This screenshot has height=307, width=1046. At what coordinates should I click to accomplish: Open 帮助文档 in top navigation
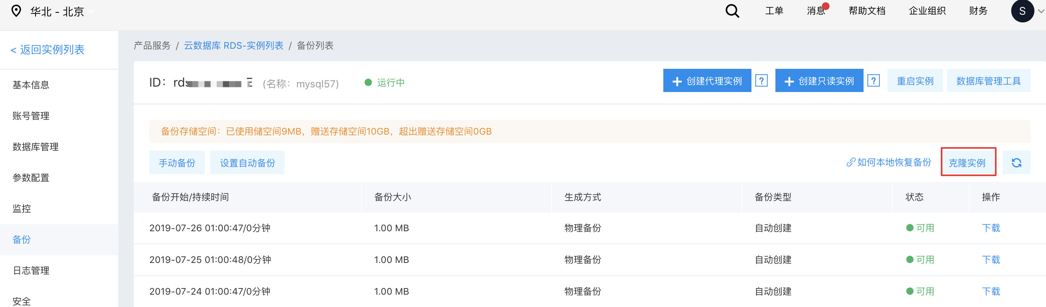867,11
